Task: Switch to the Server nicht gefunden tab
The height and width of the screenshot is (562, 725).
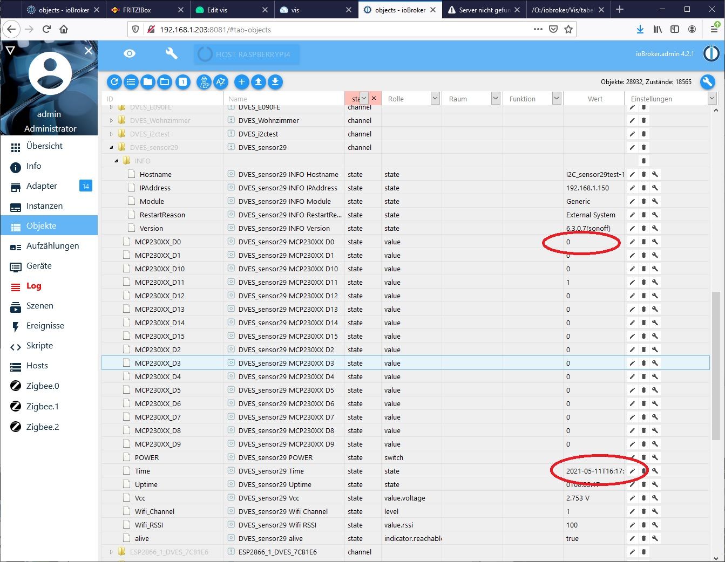Action: [x=484, y=10]
